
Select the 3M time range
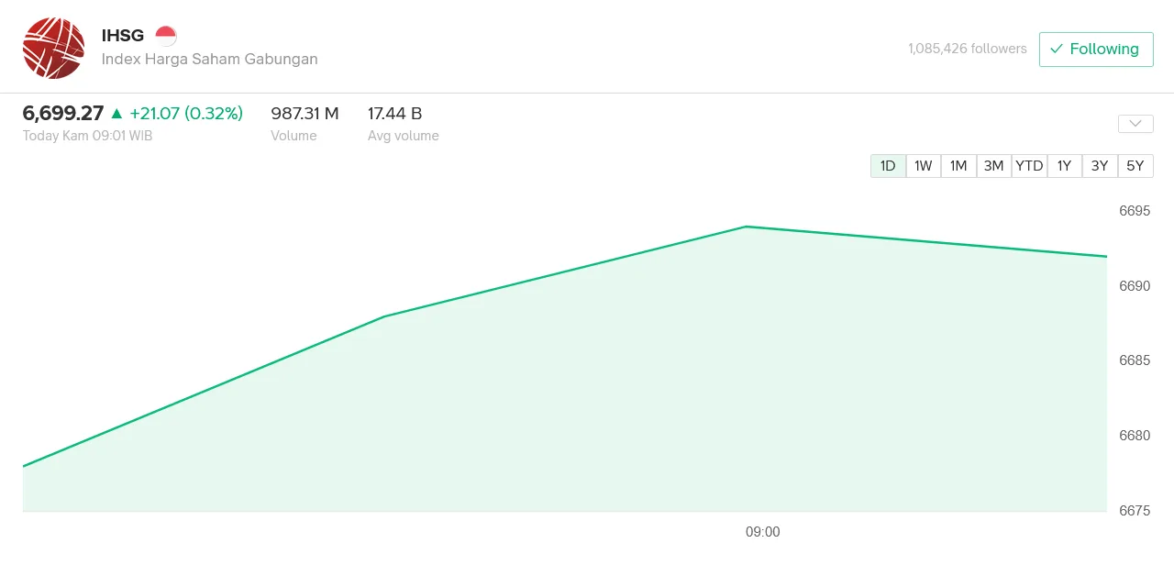pyautogui.click(x=994, y=166)
